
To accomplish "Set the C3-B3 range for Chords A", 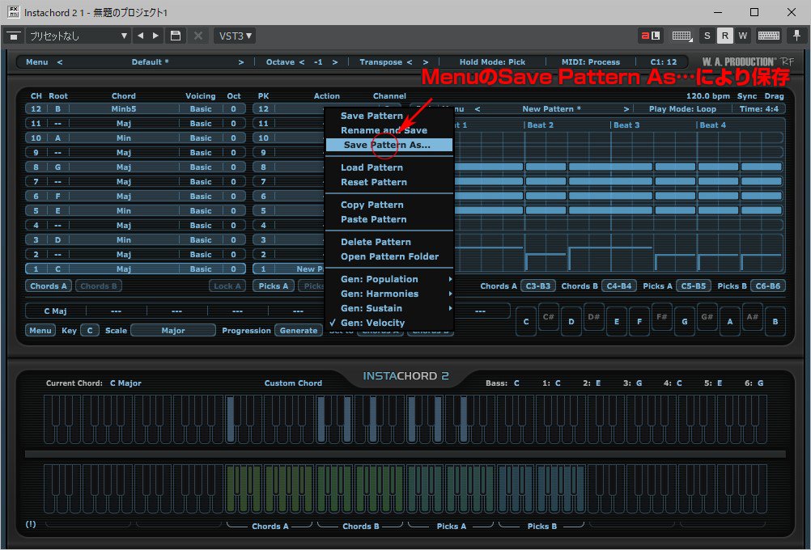I will pos(538,286).
